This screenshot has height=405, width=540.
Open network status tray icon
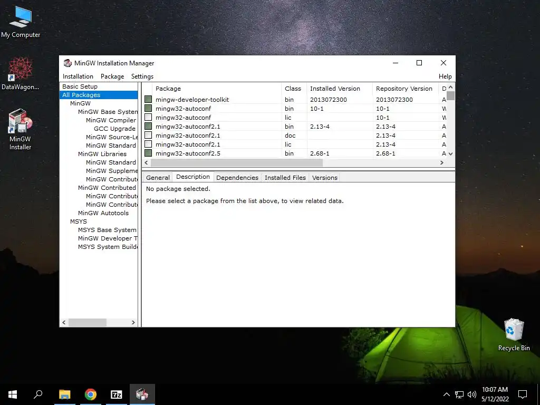pyautogui.click(x=459, y=394)
